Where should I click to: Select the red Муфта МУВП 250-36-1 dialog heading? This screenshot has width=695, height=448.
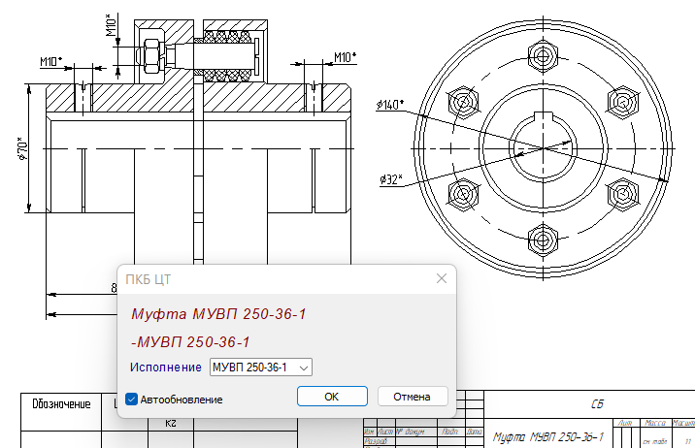[x=218, y=314]
